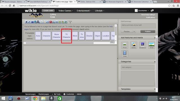Screen dimensions: 180x101
Task: Add a Slideshow from features and media
Action: [x=143, y=45]
